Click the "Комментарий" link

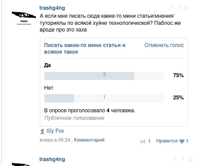[x=89, y=140]
